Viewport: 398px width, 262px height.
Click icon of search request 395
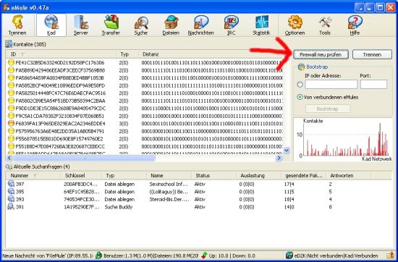click(11, 191)
